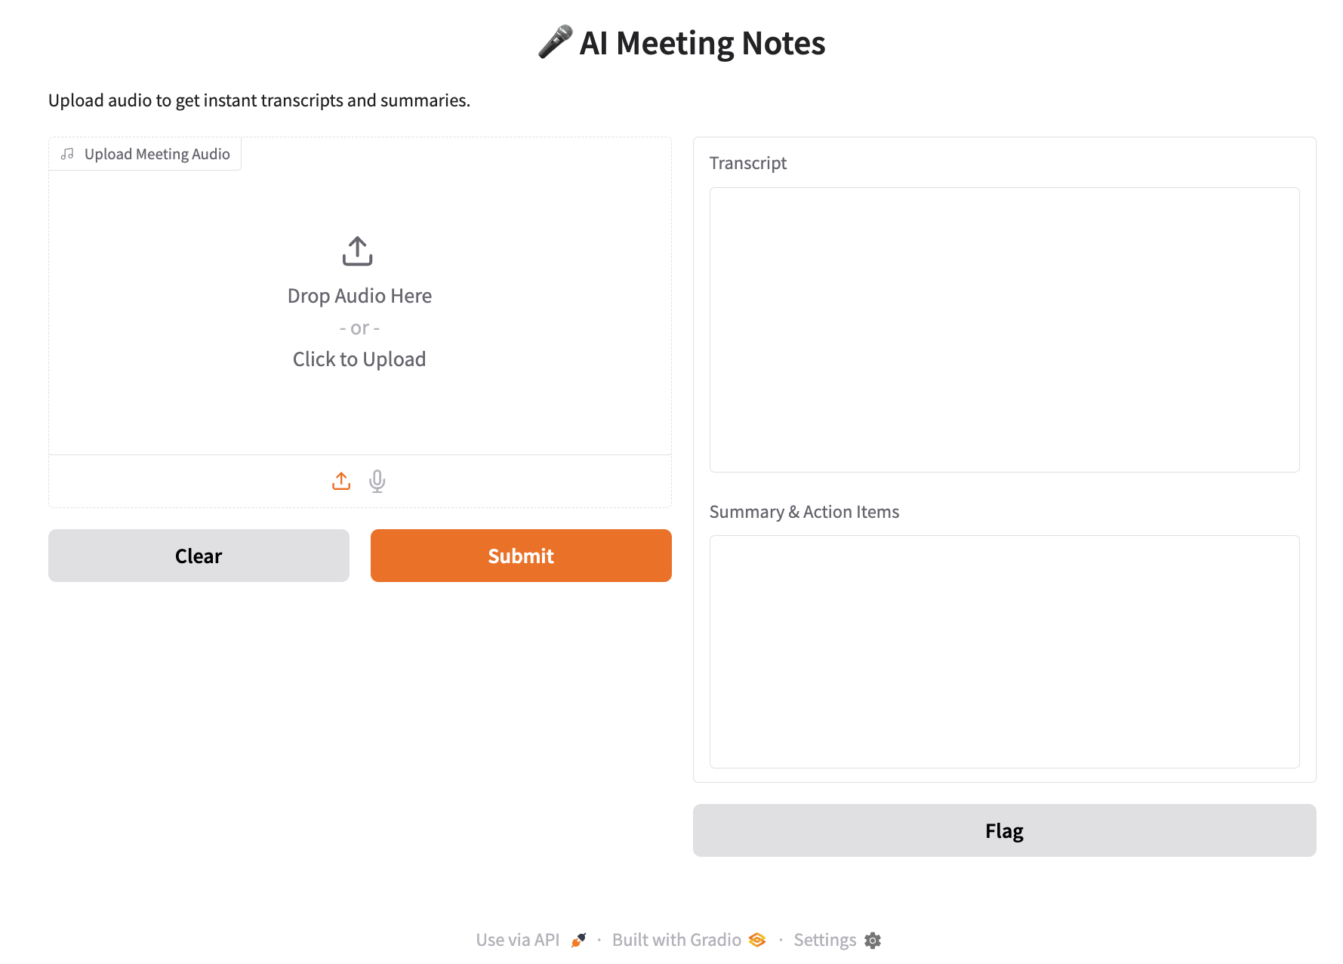Click the music note icon beside Upload Meeting Audio

coord(68,154)
